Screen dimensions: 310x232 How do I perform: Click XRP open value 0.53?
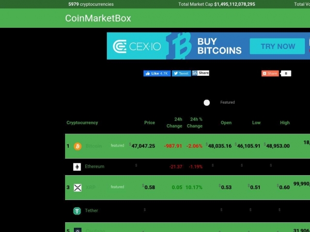[x=225, y=187]
